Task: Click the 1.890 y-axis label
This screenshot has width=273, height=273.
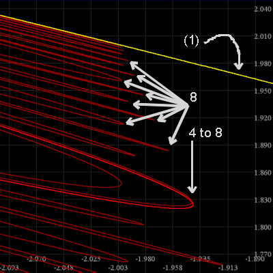Action: coord(263,145)
